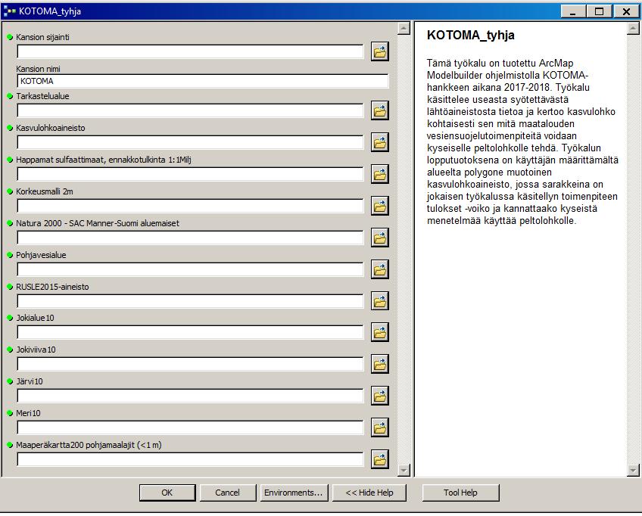Click the Happamat sulfaattimaat required indicator dot
This screenshot has width=642, height=516.
click(x=11, y=160)
